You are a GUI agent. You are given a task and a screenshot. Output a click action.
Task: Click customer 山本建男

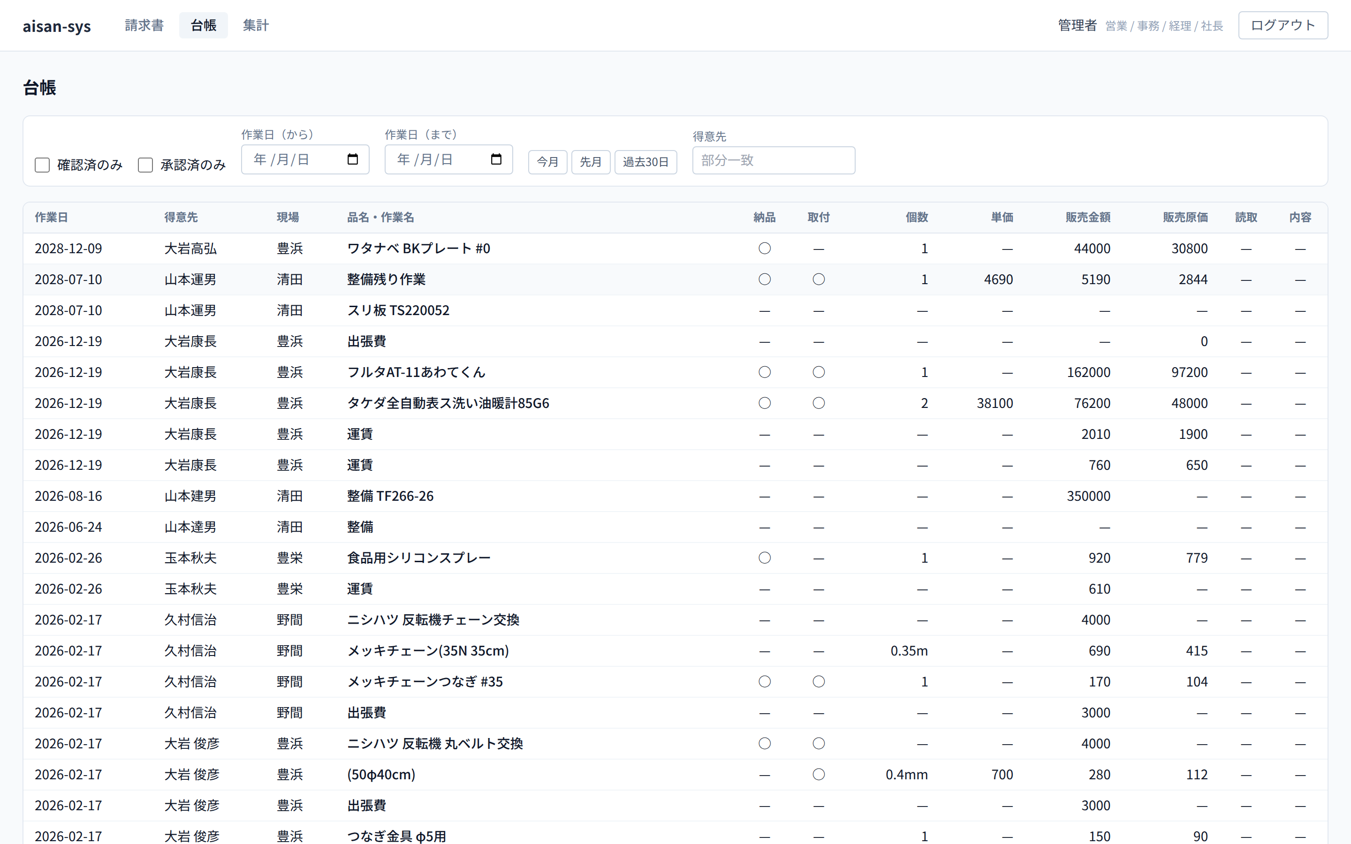[190, 496]
